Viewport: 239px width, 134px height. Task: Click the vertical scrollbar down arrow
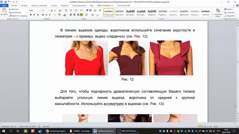(x=238, y=113)
